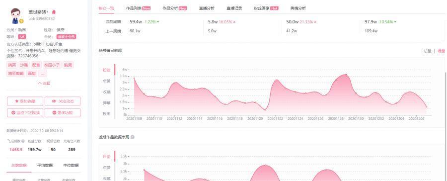Click the 59.4w current period value
Image resolution: width=447 pixels, height=181 pixels.
tap(136, 22)
